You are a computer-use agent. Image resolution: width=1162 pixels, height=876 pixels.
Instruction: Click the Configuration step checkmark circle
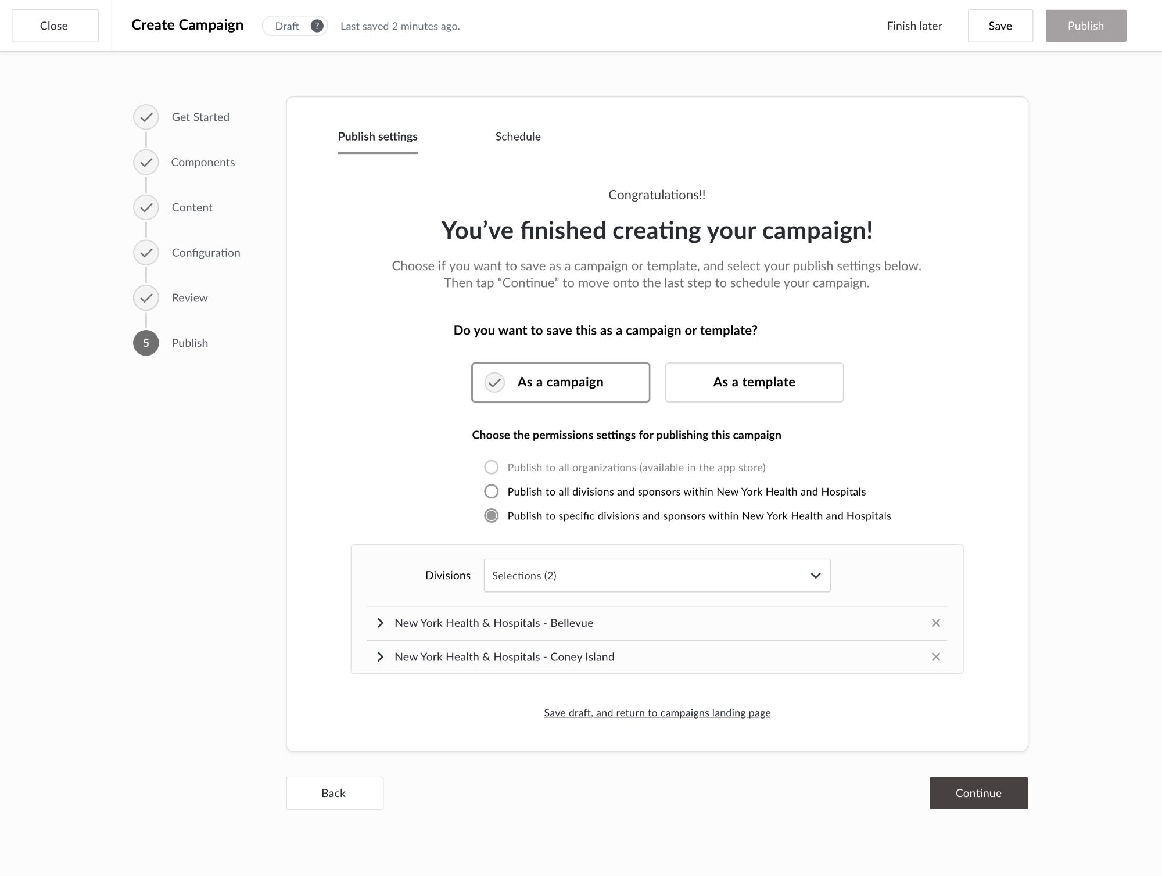[146, 253]
